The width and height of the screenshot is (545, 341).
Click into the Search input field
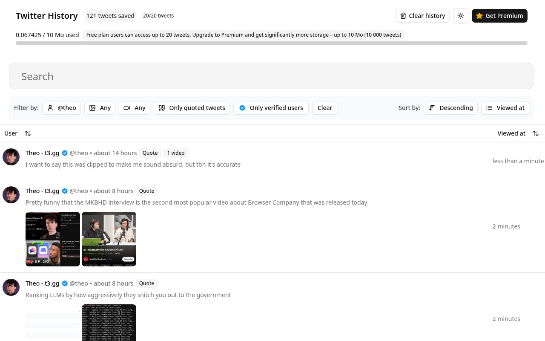click(x=272, y=76)
